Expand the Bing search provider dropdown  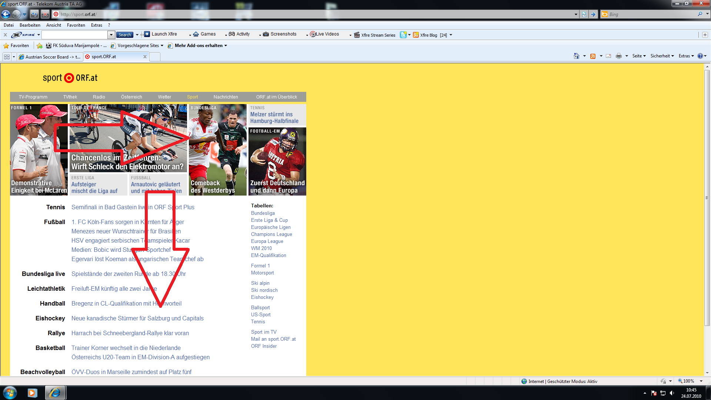[x=707, y=14]
